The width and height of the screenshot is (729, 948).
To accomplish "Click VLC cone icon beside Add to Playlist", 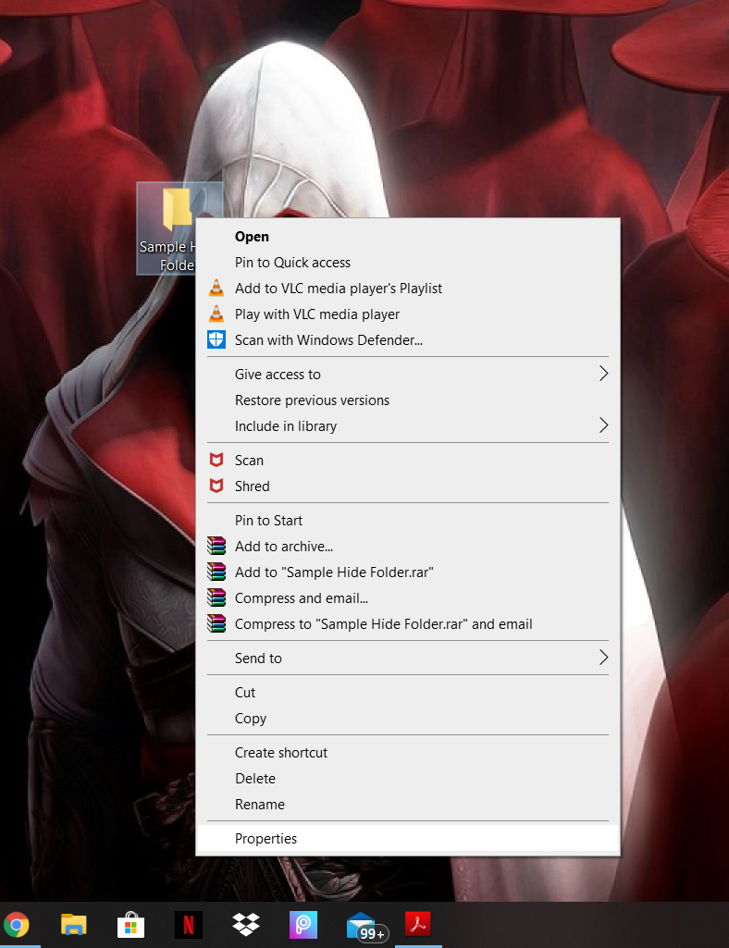I will pyautogui.click(x=216, y=289).
